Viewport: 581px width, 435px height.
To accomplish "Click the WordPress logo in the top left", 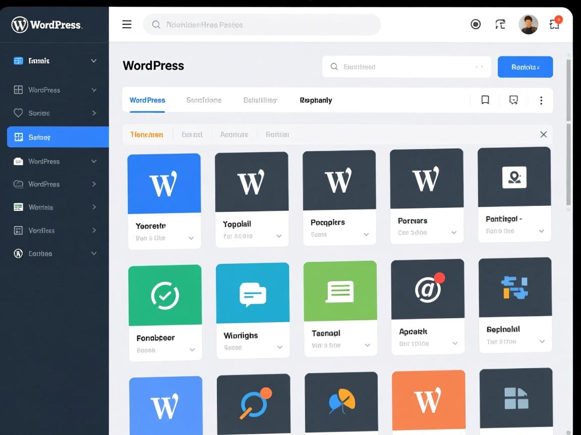I will pos(47,24).
